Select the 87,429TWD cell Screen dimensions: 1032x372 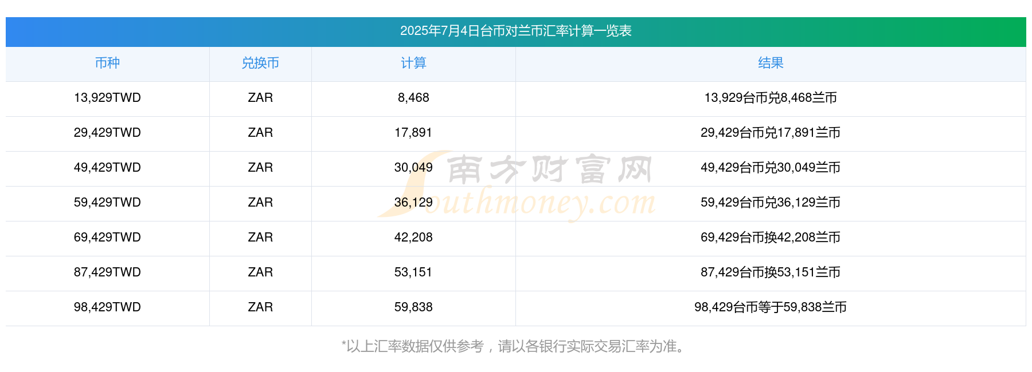pyautogui.click(x=107, y=272)
